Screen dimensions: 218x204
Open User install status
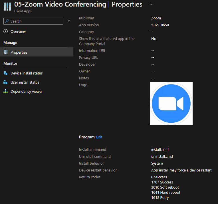[x=25, y=82]
